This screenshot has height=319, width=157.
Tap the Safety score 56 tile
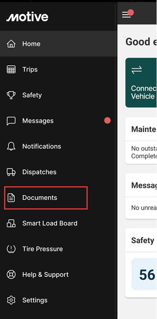tap(144, 274)
